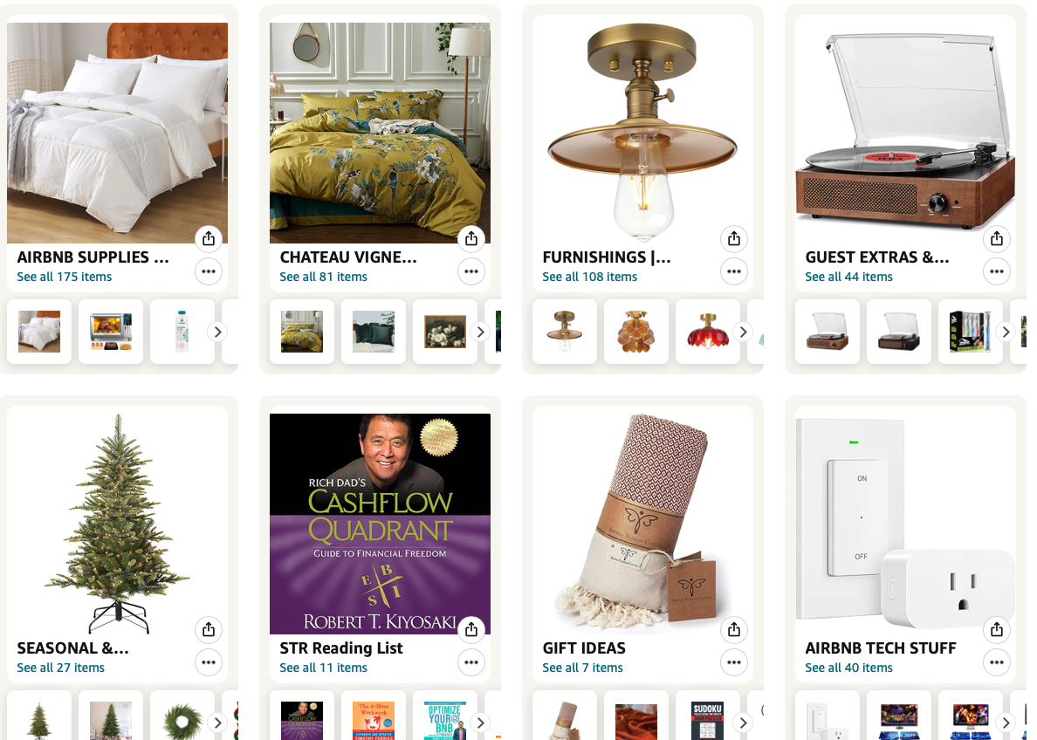Share the AIRBNB TECH STUFF list
This screenshot has height=740, width=1037.
(x=997, y=629)
